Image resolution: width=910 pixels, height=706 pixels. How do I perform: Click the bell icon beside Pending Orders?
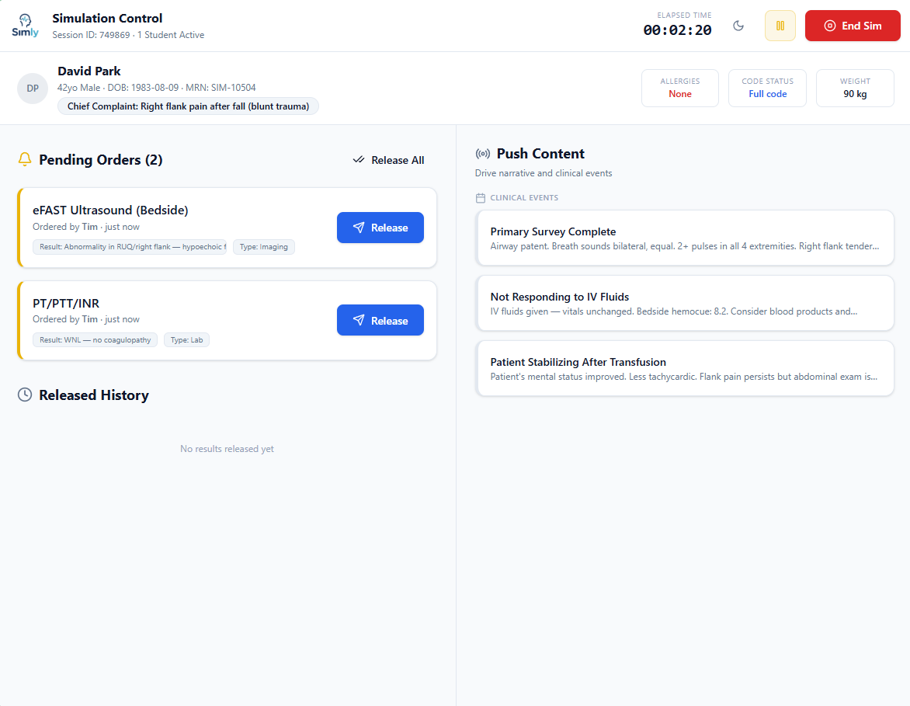(24, 158)
